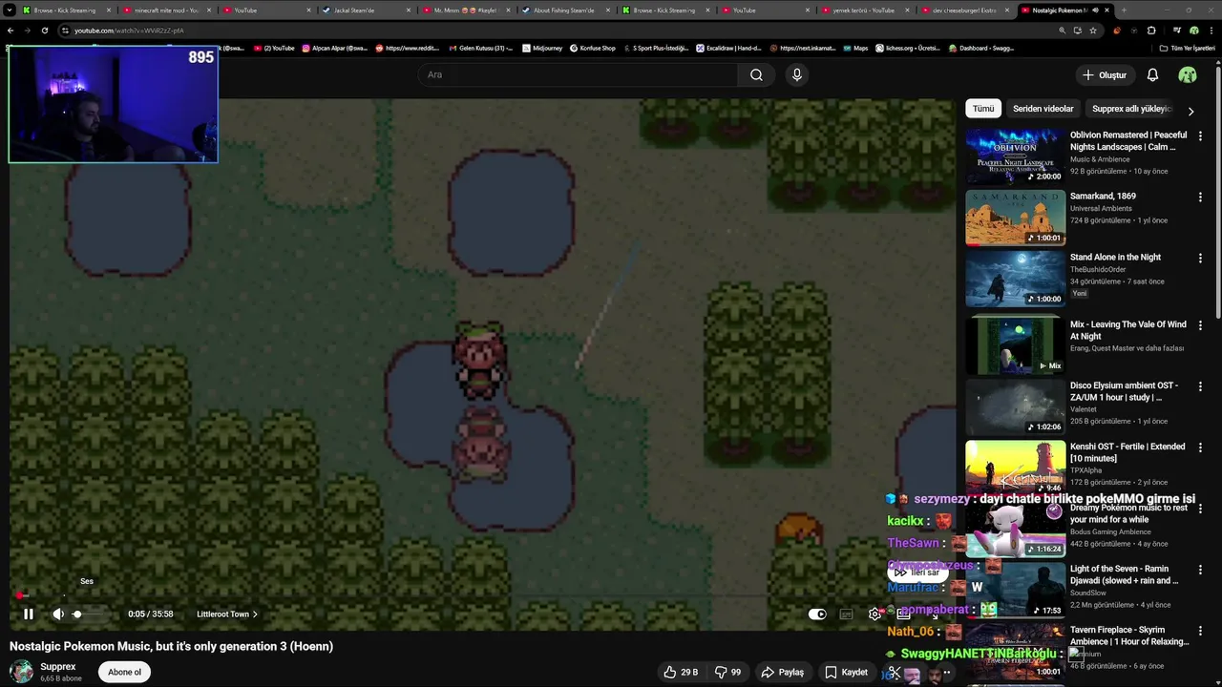Screen dimensions: 1222x687
Task: Open the browser media control icon
Action: pos(1176,31)
